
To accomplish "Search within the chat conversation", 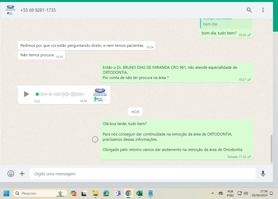I will [249, 10].
